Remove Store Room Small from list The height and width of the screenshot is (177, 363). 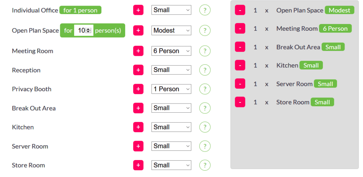click(240, 102)
